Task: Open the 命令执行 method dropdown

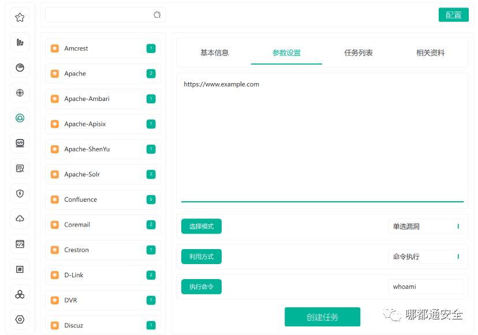Action: click(x=426, y=257)
